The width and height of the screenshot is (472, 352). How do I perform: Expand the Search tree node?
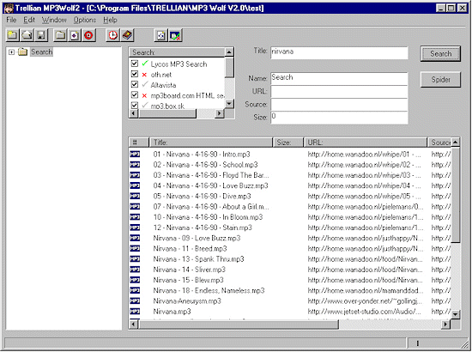[11, 52]
